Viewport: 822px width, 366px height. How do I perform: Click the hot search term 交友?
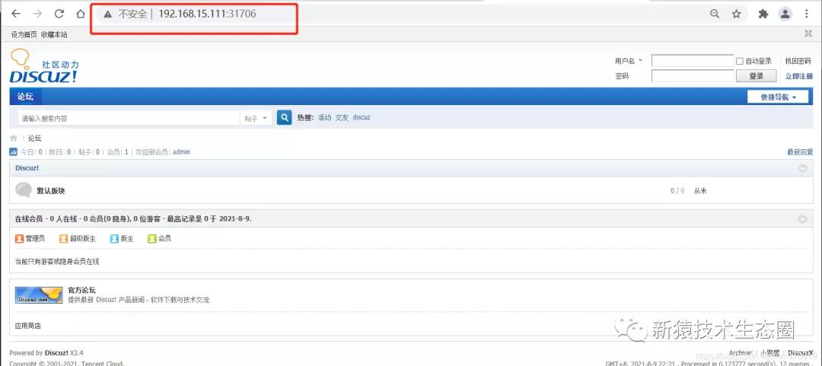pos(342,117)
